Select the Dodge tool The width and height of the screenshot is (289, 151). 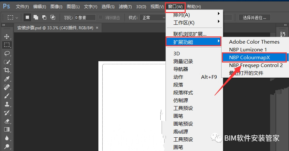point(7,146)
